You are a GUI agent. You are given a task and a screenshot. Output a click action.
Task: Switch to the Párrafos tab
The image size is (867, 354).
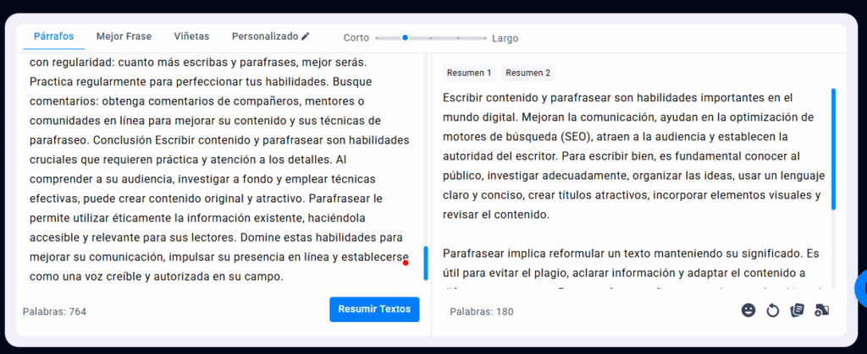click(x=53, y=36)
